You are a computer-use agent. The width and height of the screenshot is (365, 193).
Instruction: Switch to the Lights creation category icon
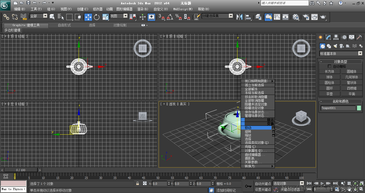[335, 46]
